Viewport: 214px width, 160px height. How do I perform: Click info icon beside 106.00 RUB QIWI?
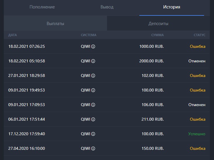(93, 105)
